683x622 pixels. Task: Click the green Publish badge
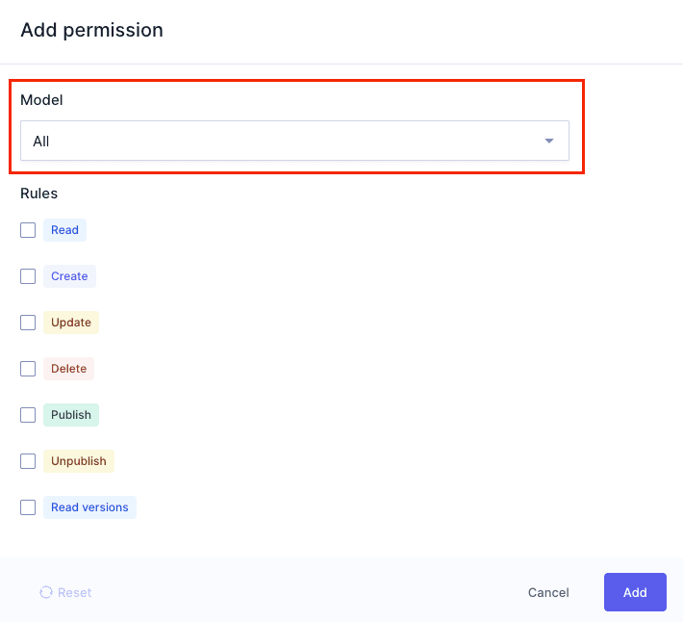tap(71, 415)
